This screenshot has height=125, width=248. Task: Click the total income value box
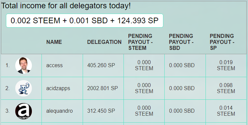[85, 21]
